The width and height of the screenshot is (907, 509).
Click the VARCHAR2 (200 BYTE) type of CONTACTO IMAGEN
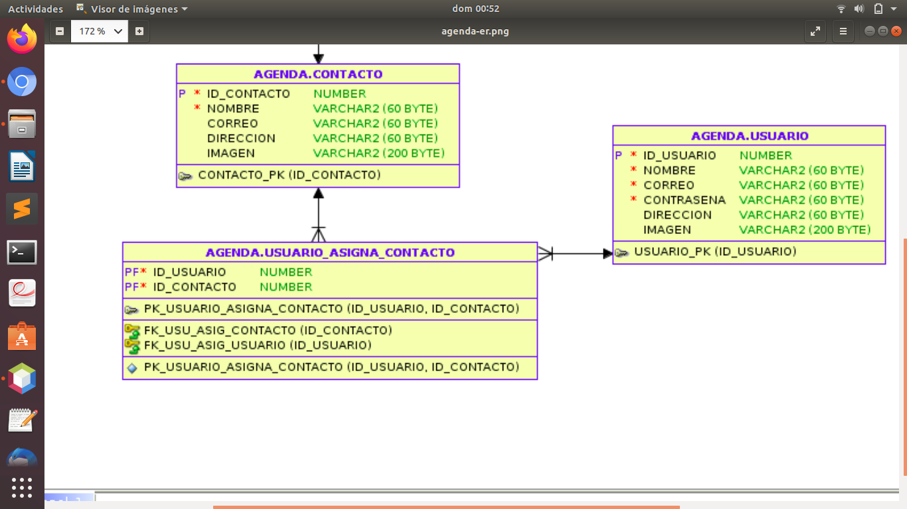click(378, 153)
